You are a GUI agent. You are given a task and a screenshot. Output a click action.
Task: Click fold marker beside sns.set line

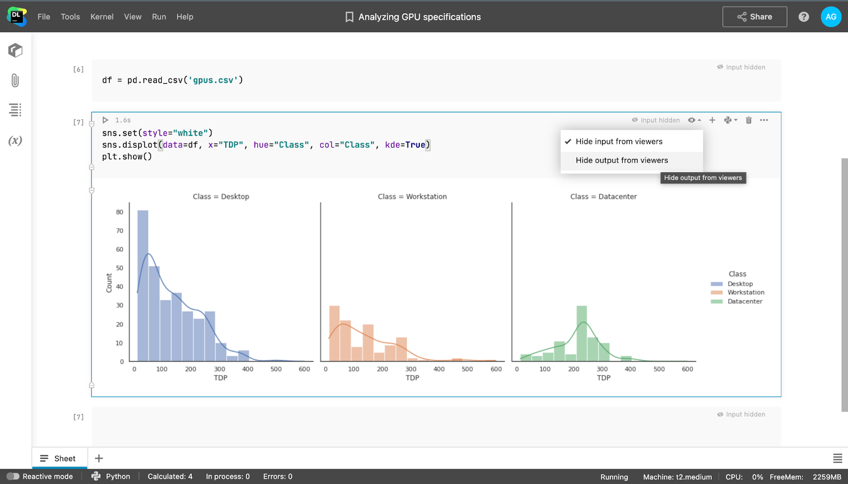pos(91,124)
